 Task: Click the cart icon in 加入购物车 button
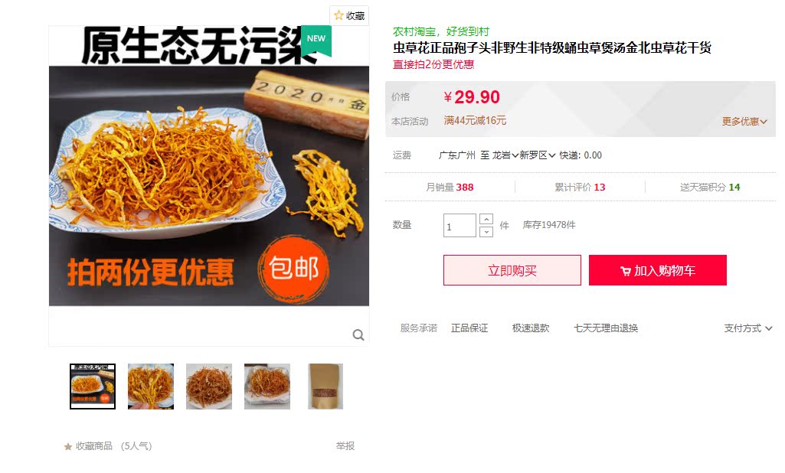coord(625,271)
